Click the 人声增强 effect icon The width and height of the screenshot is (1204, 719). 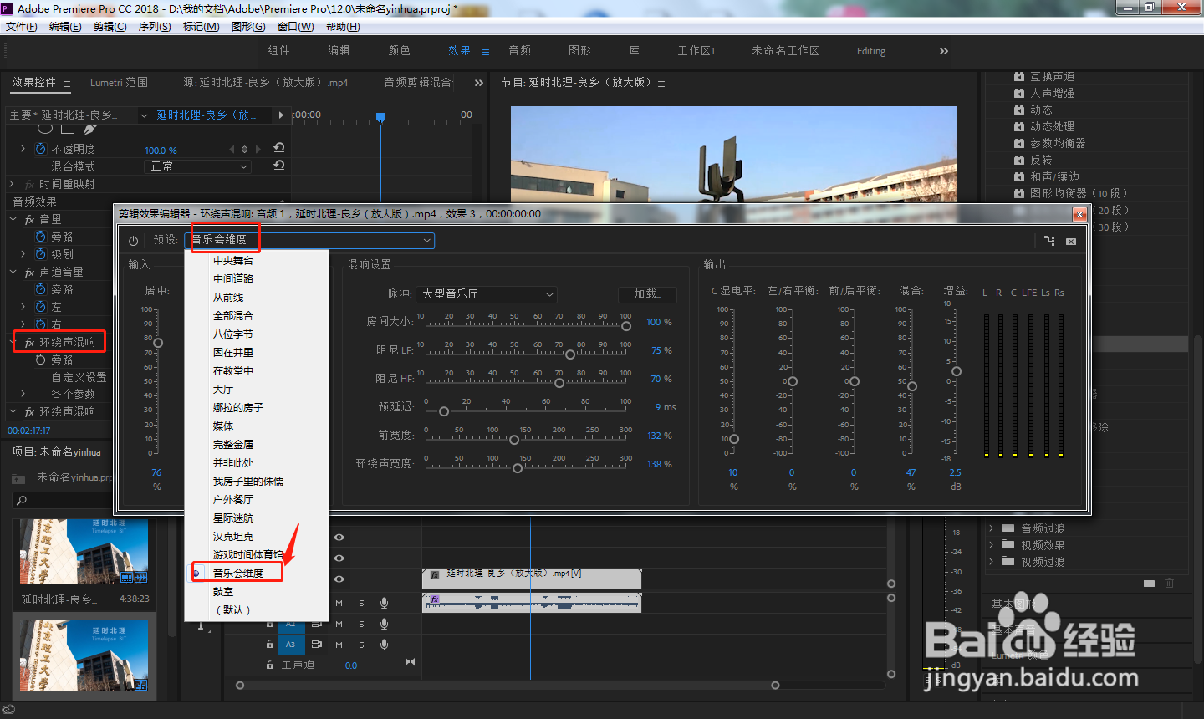[1019, 93]
